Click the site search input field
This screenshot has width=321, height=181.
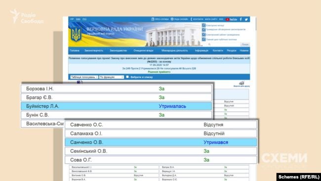tap(223, 45)
